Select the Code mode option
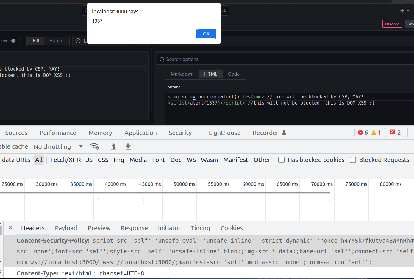This screenshot has width=414, height=279. 234,74
